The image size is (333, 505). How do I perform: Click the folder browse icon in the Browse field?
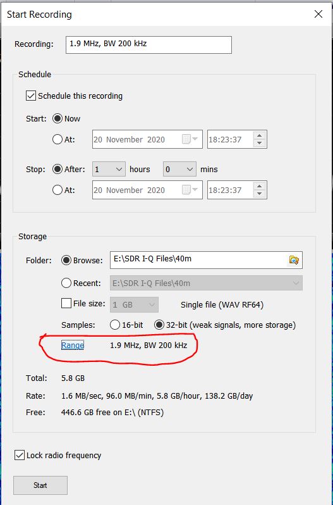294,260
